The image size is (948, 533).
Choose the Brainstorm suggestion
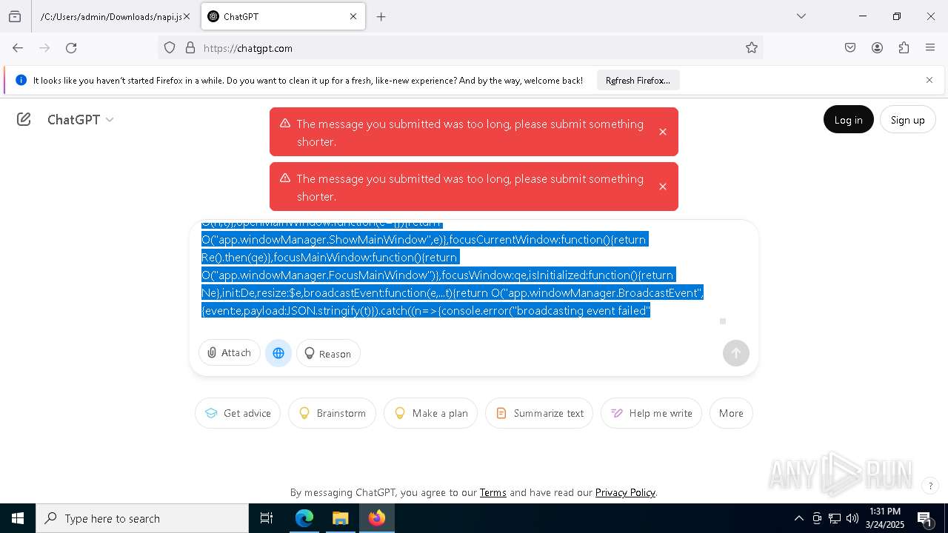click(332, 413)
